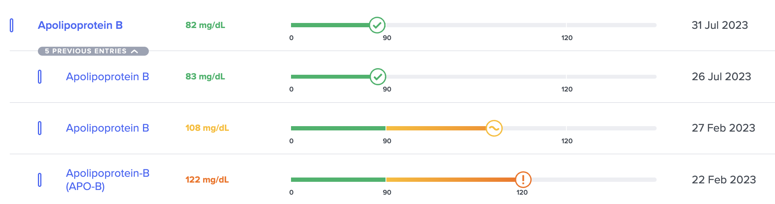Screen dimensions: 775x204
Task: Open the top Apolipoprotein B biomarker link
Action: tap(80, 25)
